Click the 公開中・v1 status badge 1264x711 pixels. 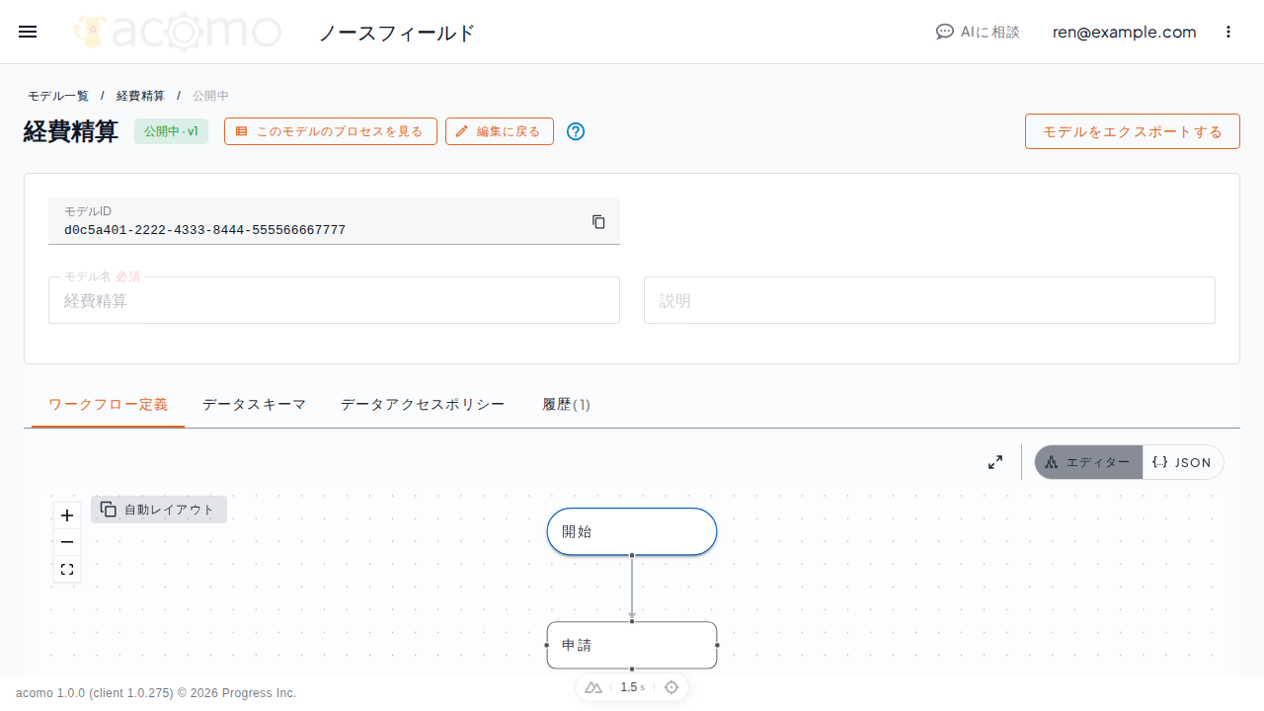pos(171,131)
